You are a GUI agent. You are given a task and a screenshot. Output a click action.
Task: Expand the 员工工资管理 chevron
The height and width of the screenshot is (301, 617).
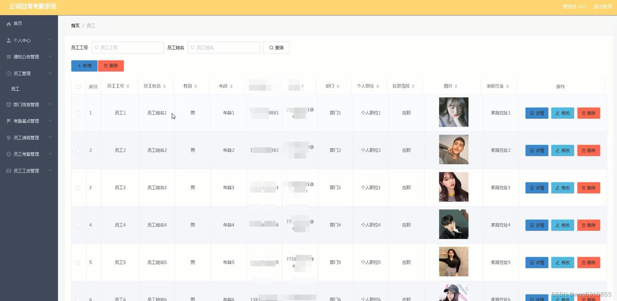click(x=50, y=170)
